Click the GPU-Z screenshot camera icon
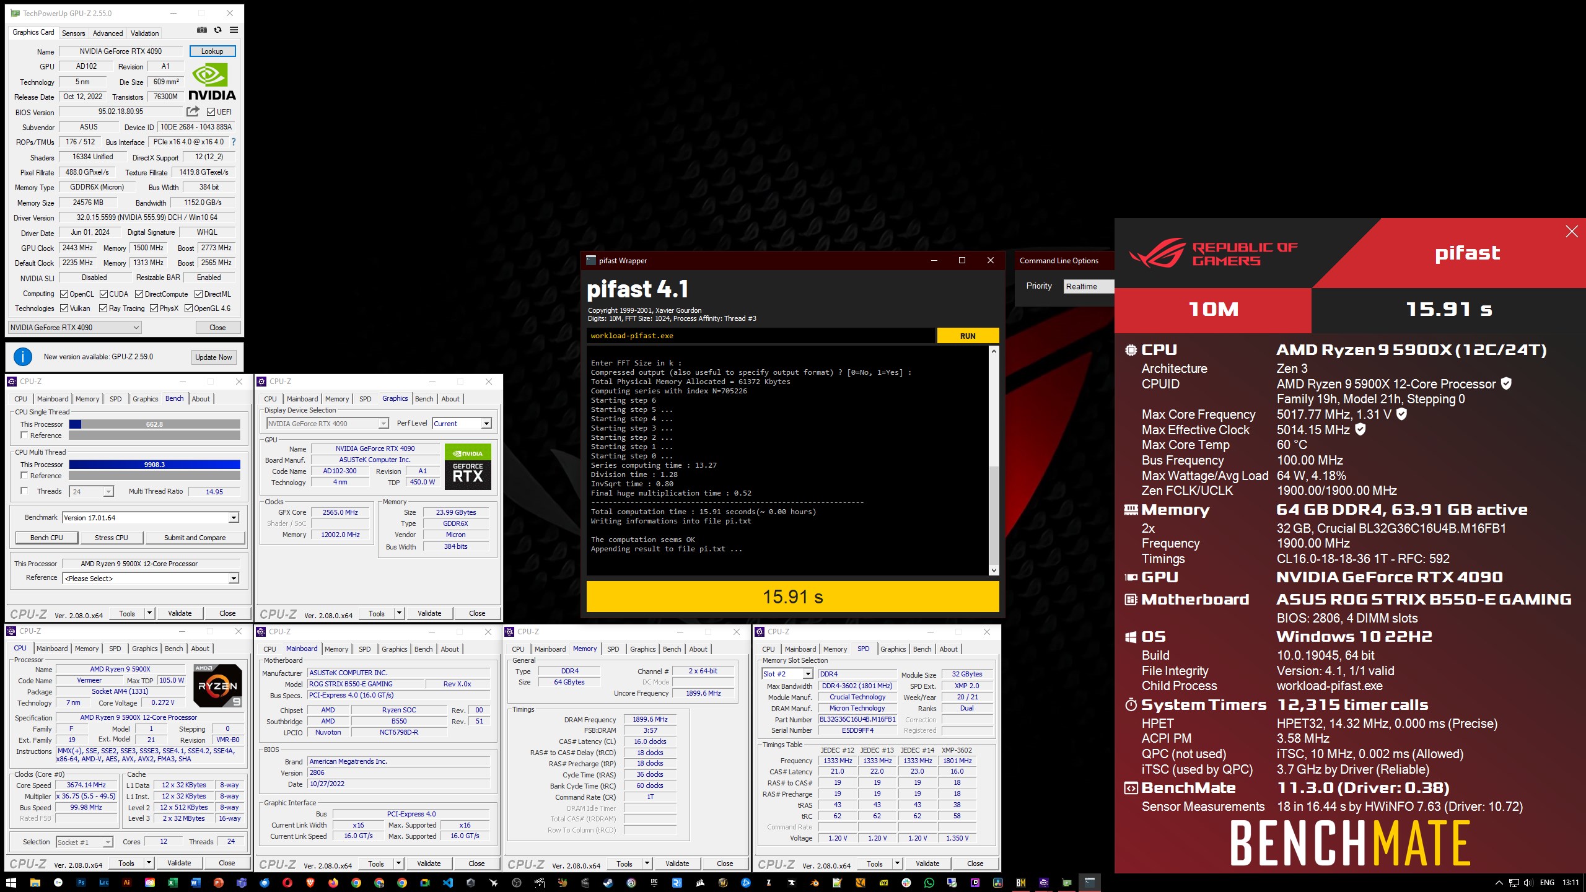Viewport: 1586px width, 892px height. coord(201,30)
